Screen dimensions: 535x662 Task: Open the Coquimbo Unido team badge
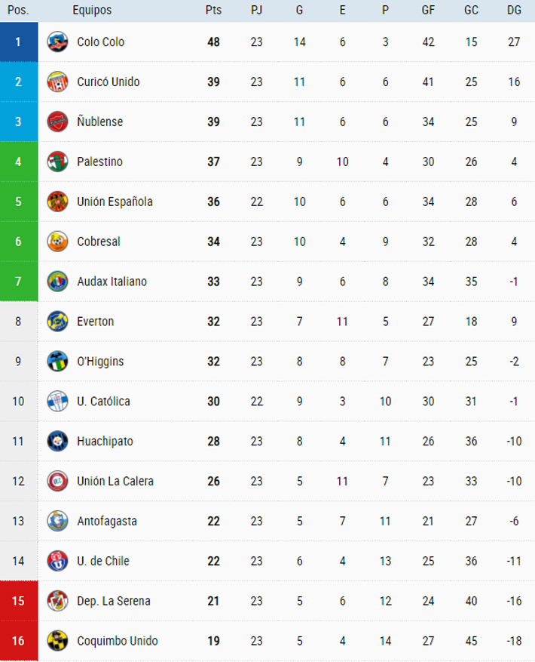[x=57, y=641]
